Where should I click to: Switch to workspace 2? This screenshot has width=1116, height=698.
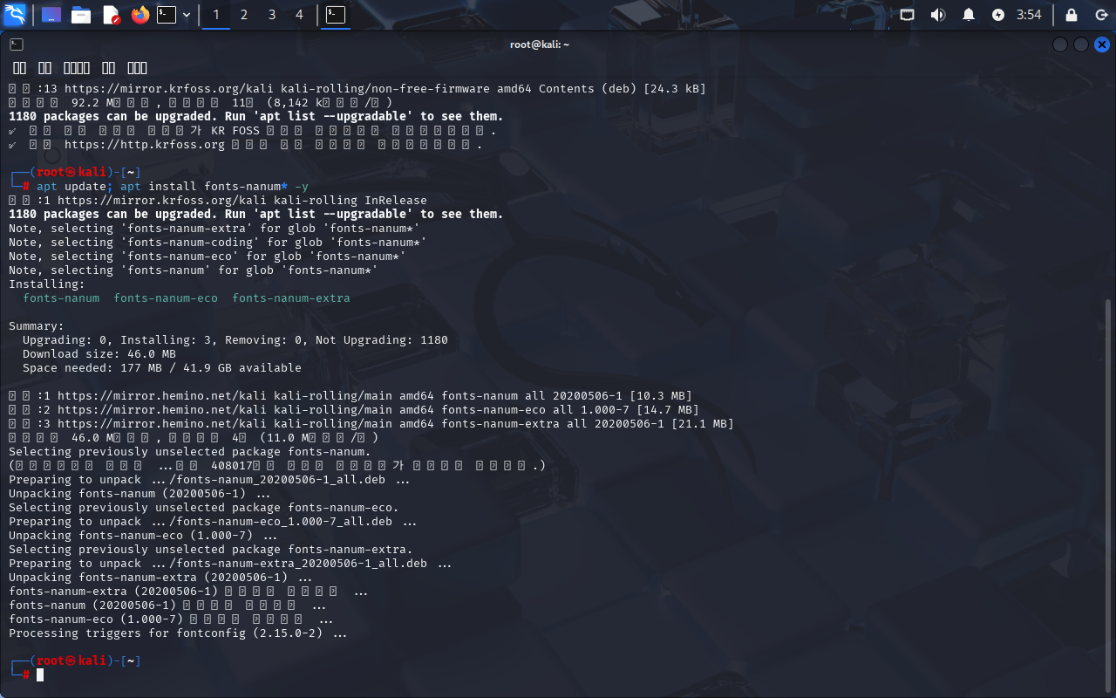244,15
